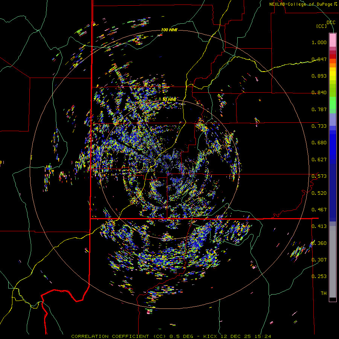Click the 0.573 scale value
The width and height of the screenshot is (339, 339).
[319, 176]
